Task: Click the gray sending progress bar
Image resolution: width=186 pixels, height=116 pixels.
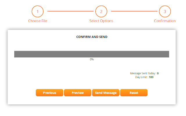Action: point(92,54)
